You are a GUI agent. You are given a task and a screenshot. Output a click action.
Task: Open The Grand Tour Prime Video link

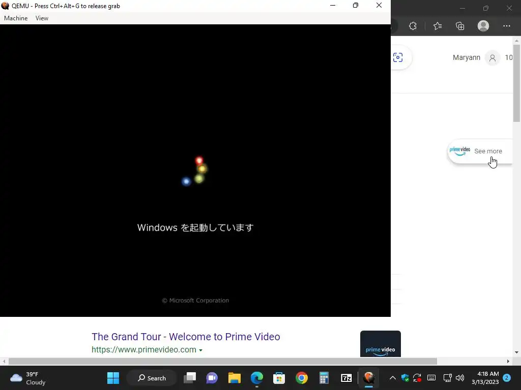[x=186, y=337]
